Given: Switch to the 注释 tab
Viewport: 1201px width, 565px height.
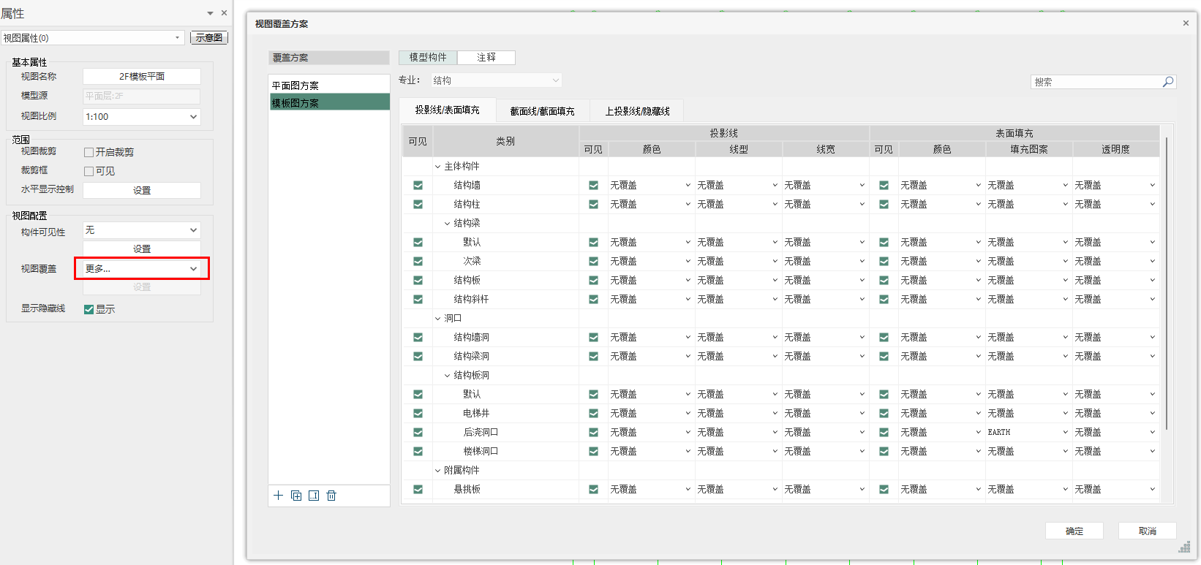Looking at the screenshot, I should tap(486, 57).
